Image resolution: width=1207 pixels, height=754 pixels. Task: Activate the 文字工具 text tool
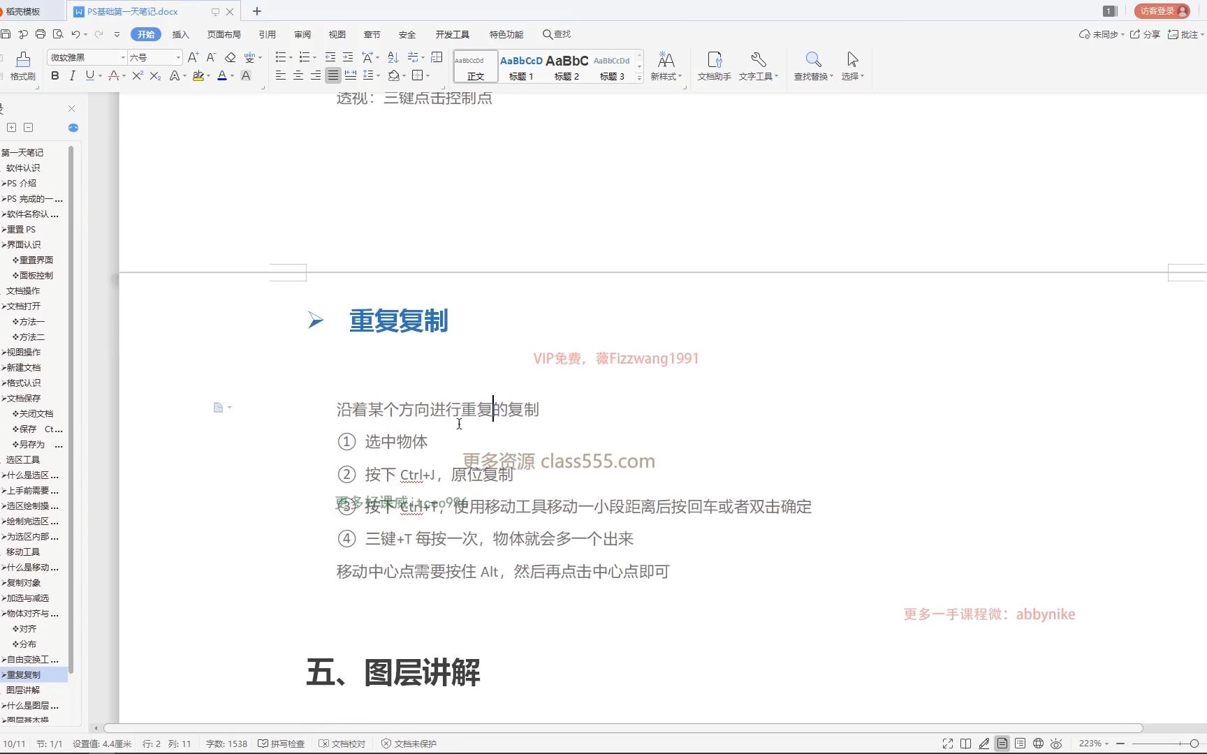(759, 66)
